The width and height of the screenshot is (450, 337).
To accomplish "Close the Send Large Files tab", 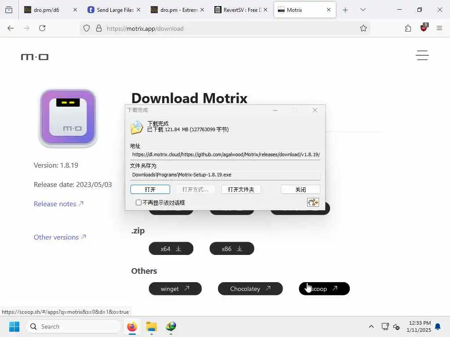I will (x=138, y=10).
